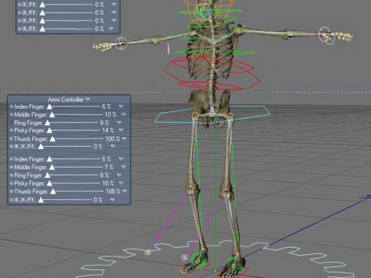This screenshot has height=278, width=371.
Task: Click slider handle on Pinky Finger 10% row
Action: (49, 183)
